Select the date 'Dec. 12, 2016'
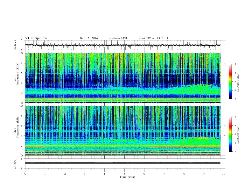This screenshot has height=195, width=252. tap(89, 38)
